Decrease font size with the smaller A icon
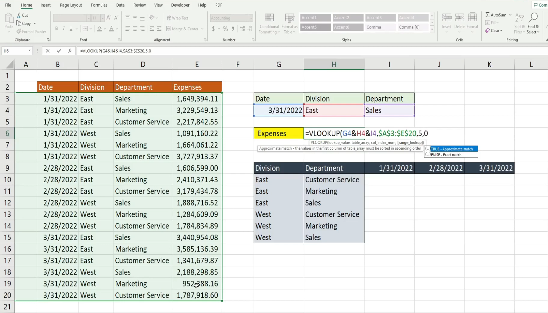This screenshot has width=548, height=313. [116, 18]
